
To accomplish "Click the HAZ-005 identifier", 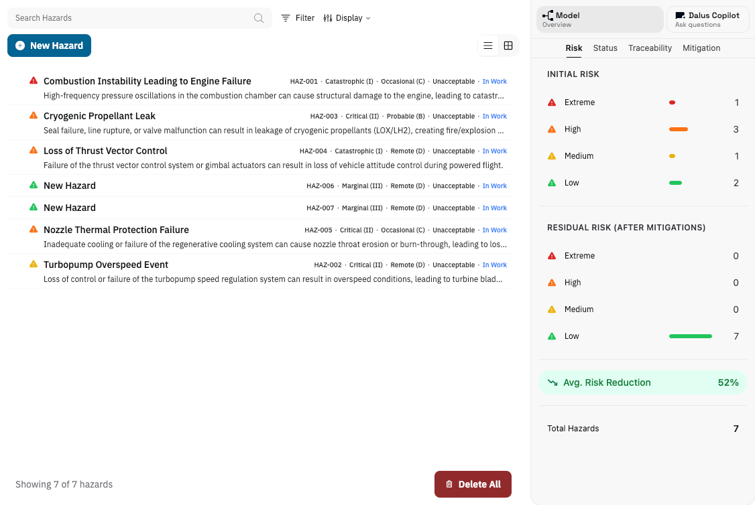I will [318, 230].
